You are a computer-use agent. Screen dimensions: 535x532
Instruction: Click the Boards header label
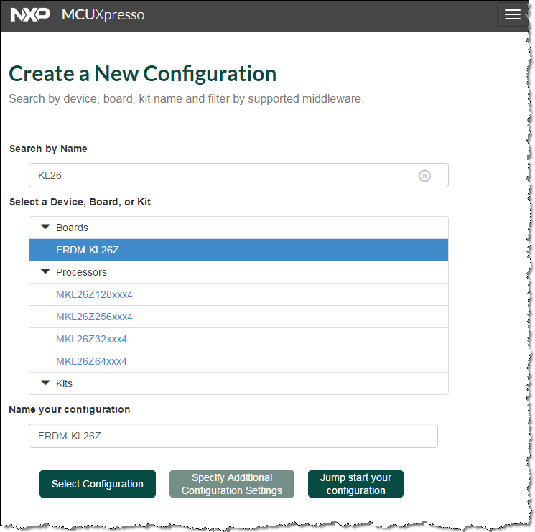[x=72, y=228]
